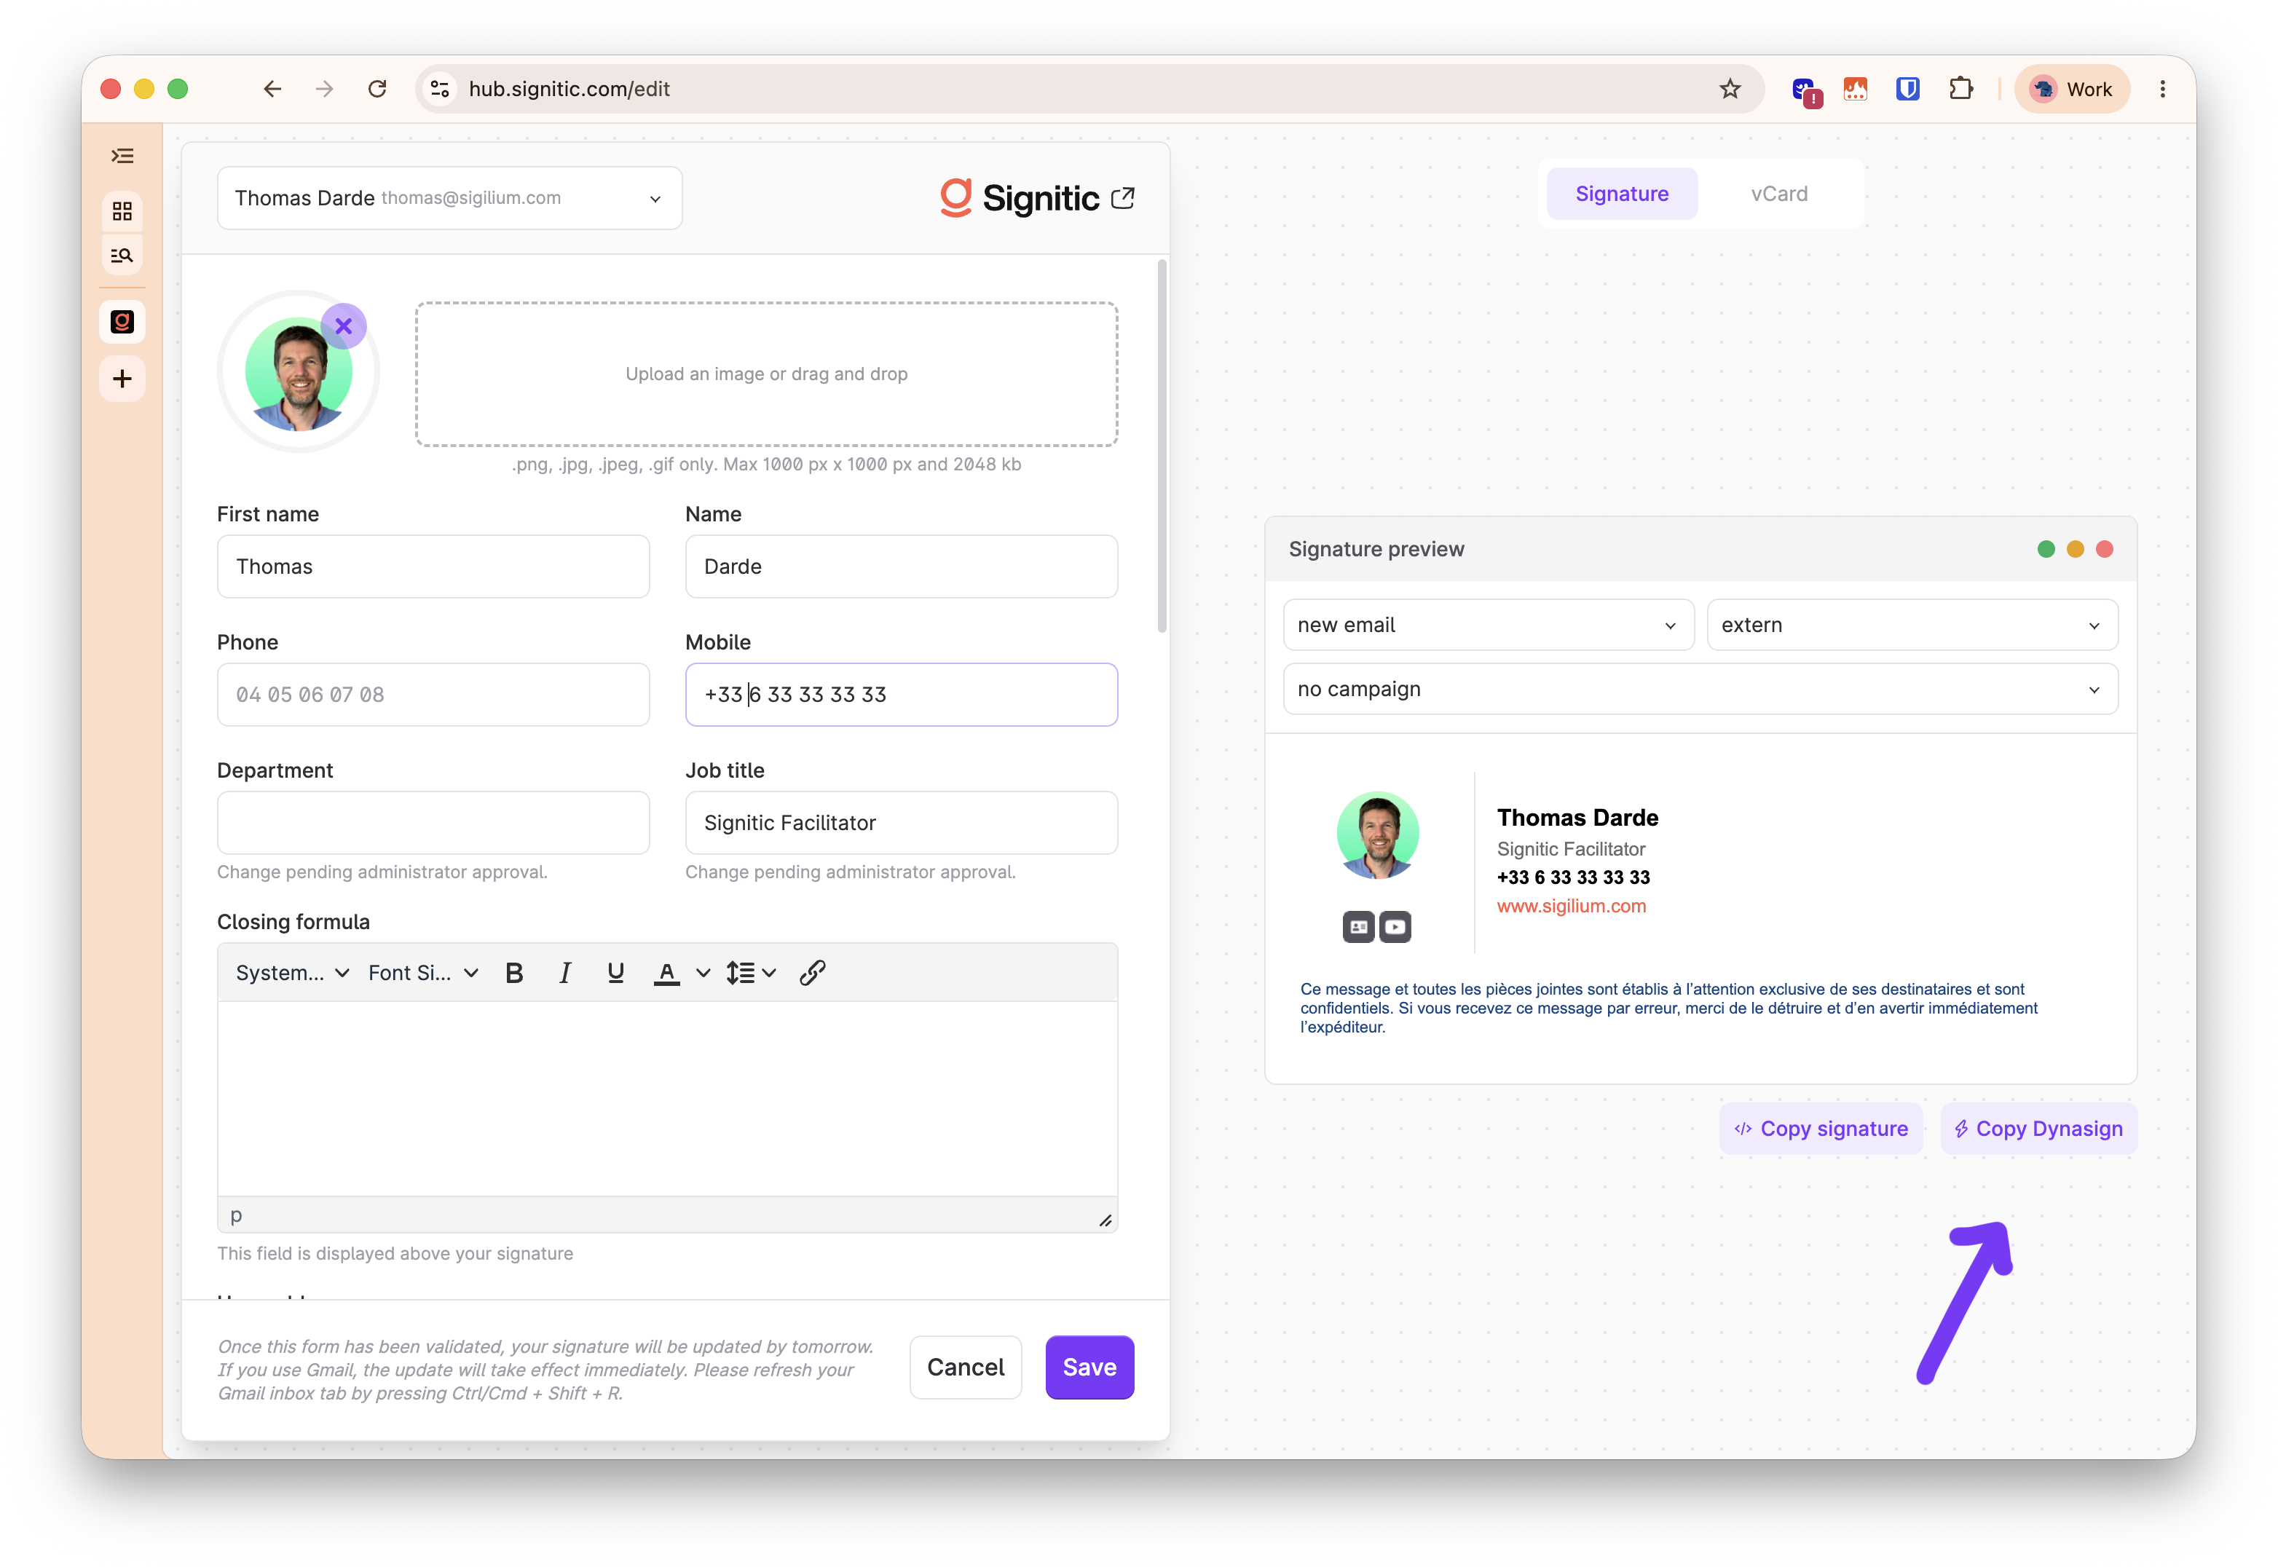
Task: Insert a link in the Closing formula
Action: pos(812,973)
